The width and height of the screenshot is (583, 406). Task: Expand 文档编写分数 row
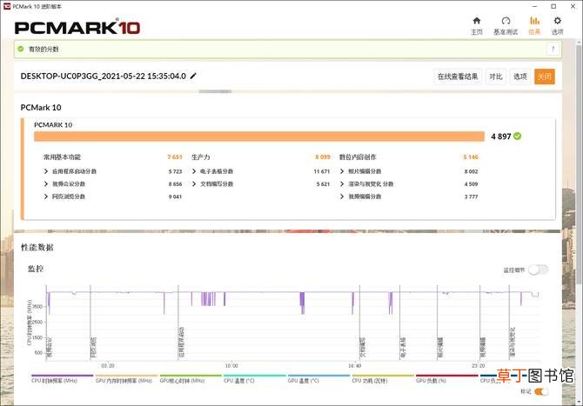tap(194, 183)
